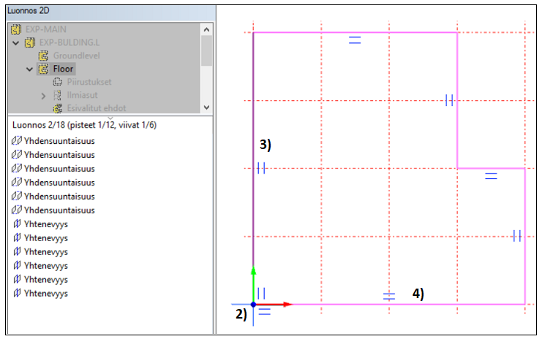542x339 pixels.
Task: Click the green Y-axis arrow
Action: coord(253,272)
